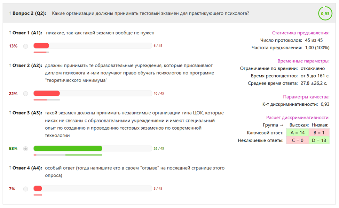Open the Временные параметры section heading
The width and height of the screenshot is (339, 208).
tap(303, 61)
